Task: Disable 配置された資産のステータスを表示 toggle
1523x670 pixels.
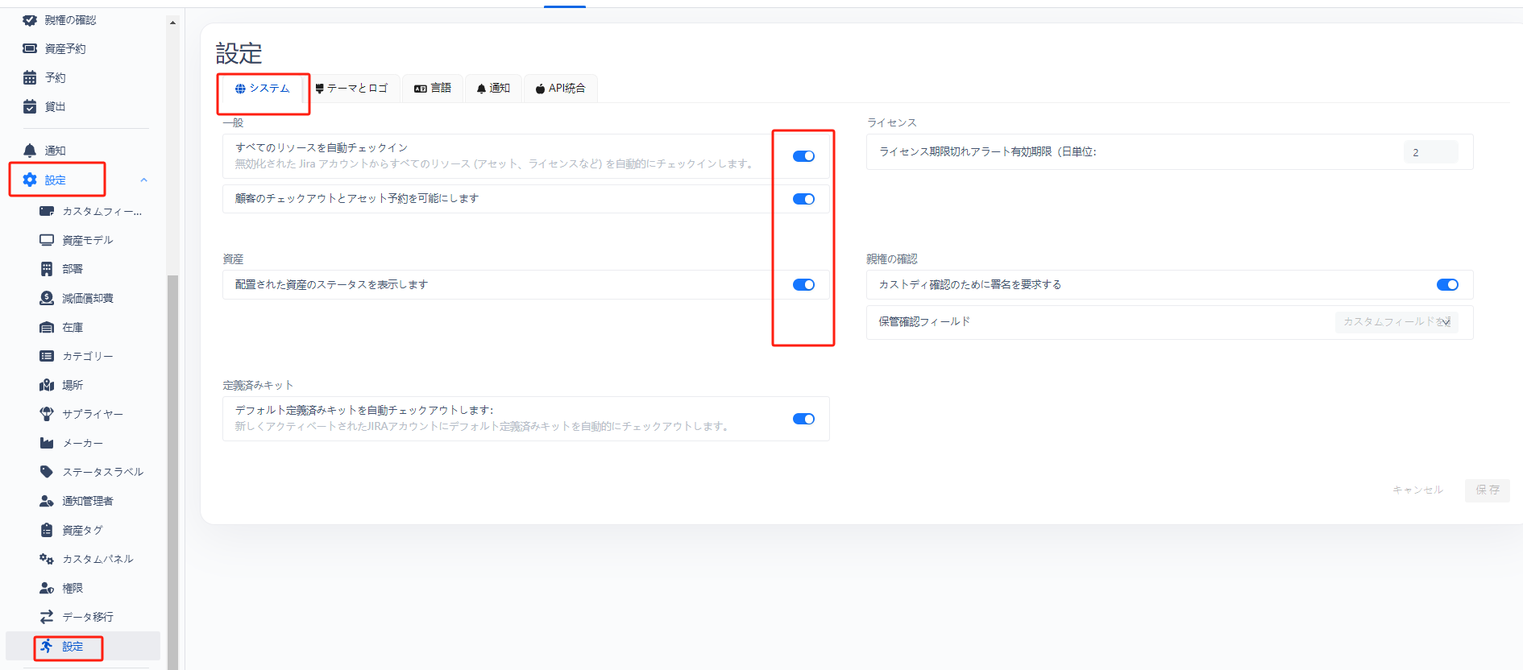Action: 803,284
